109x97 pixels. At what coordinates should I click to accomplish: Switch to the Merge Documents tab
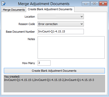click(14, 10)
